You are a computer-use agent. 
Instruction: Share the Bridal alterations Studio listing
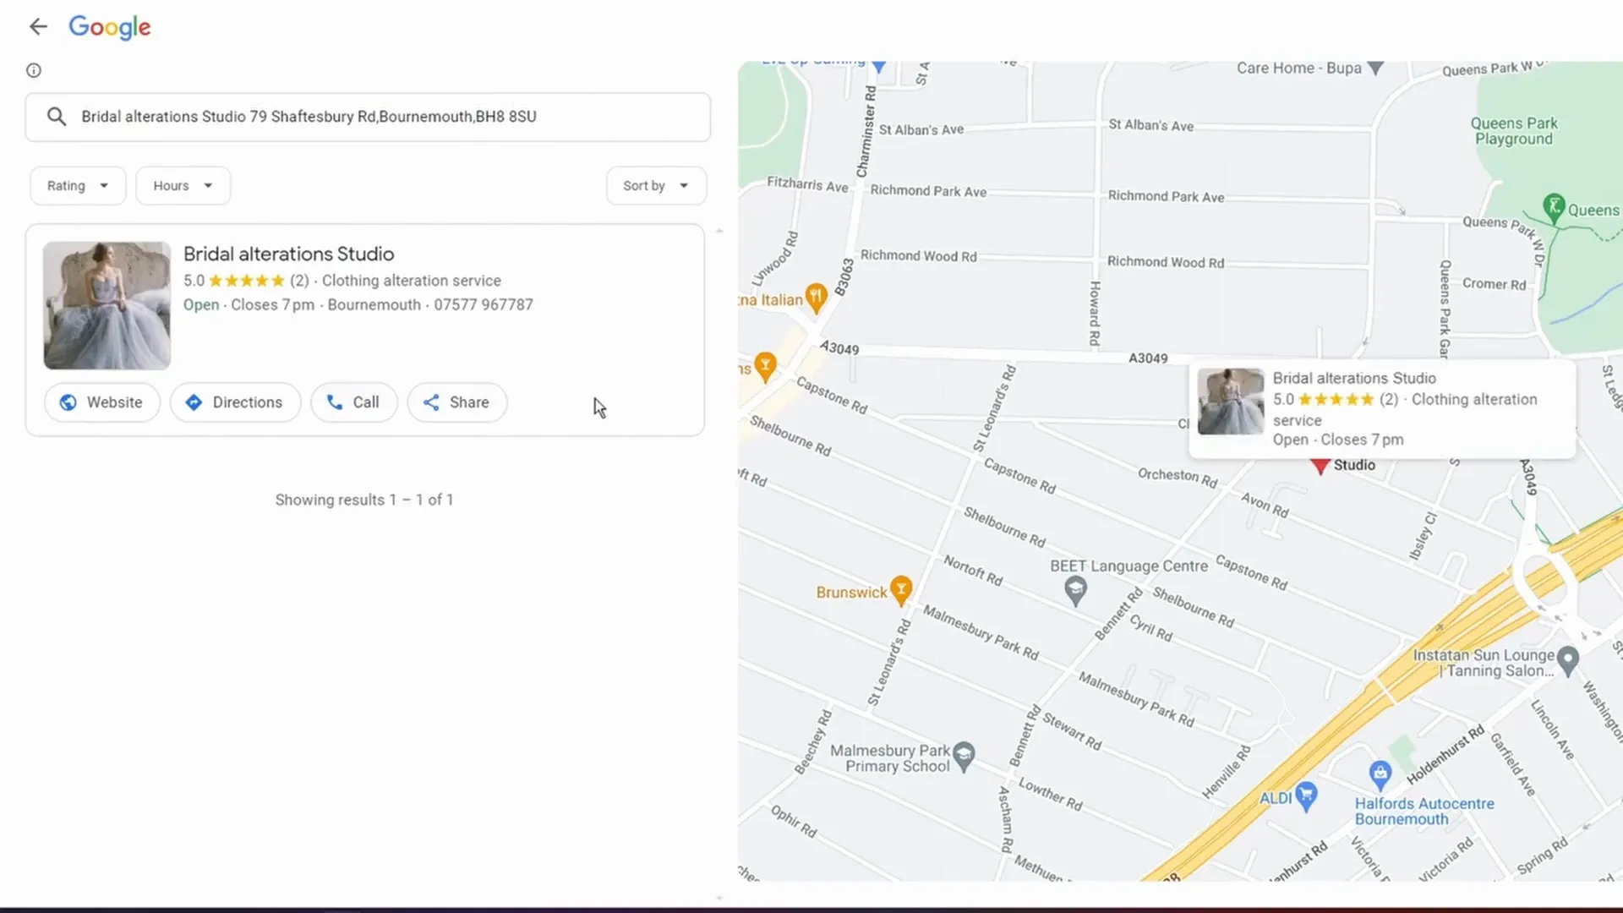click(x=456, y=402)
